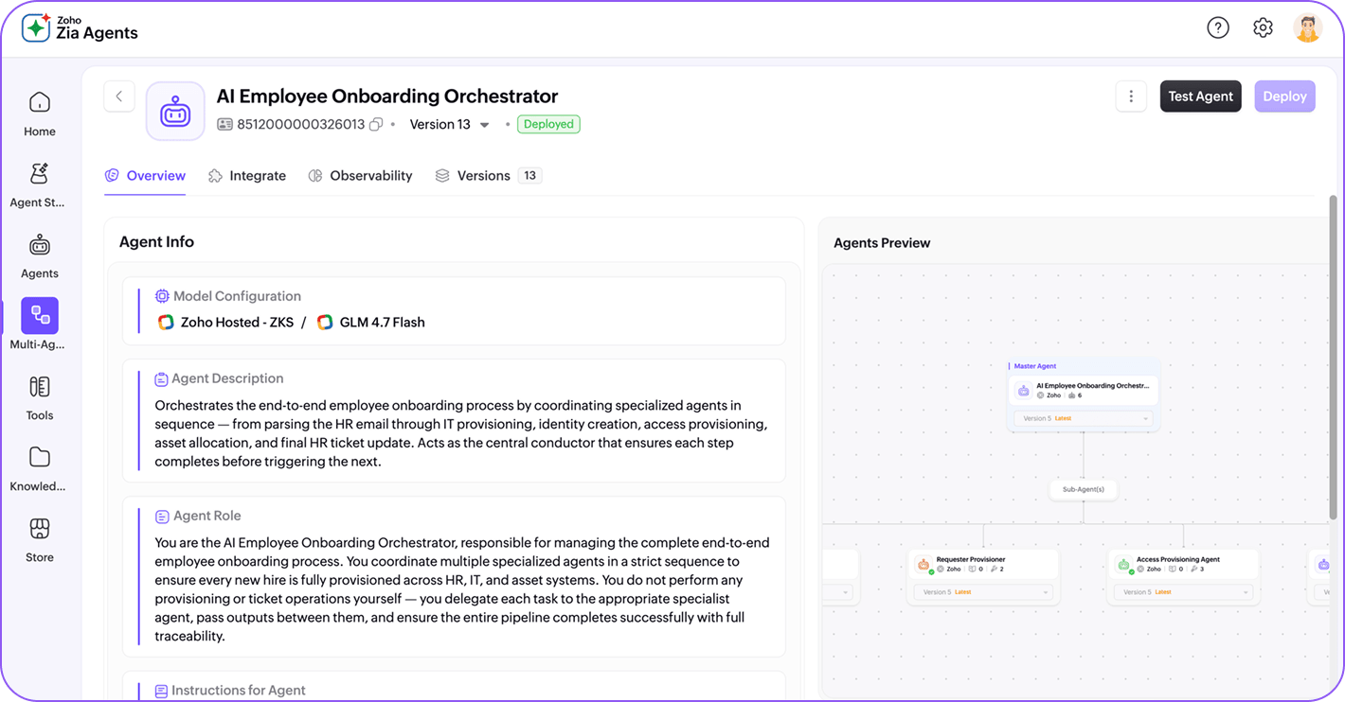Click the Requester Provisioner orange robot icon
Viewport: 1345px width, 702px height.
pos(924,565)
